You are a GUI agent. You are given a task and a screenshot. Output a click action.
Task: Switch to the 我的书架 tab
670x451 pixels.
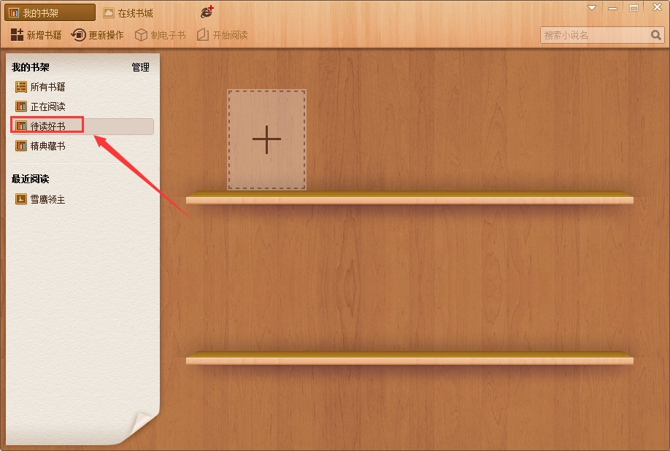[x=50, y=13]
